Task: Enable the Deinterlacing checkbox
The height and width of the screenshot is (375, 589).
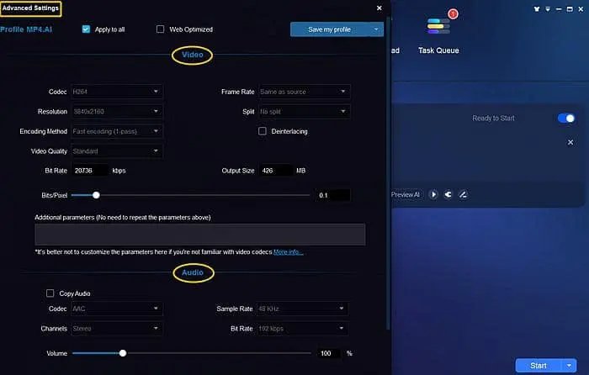Action: coord(263,131)
